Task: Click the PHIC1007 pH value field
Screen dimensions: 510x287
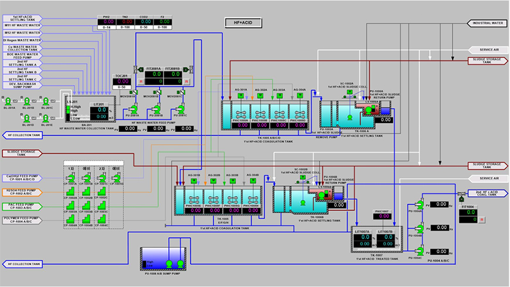Action: click(x=383, y=216)
